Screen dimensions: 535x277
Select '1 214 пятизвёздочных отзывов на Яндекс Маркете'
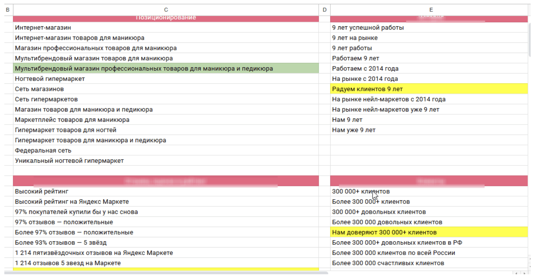coord(166,253)
